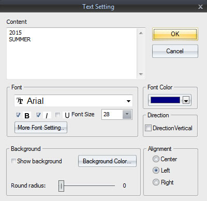Click the Round radius value 0
The width and height of the screenshot is (207, 201).
click(124, 185)
